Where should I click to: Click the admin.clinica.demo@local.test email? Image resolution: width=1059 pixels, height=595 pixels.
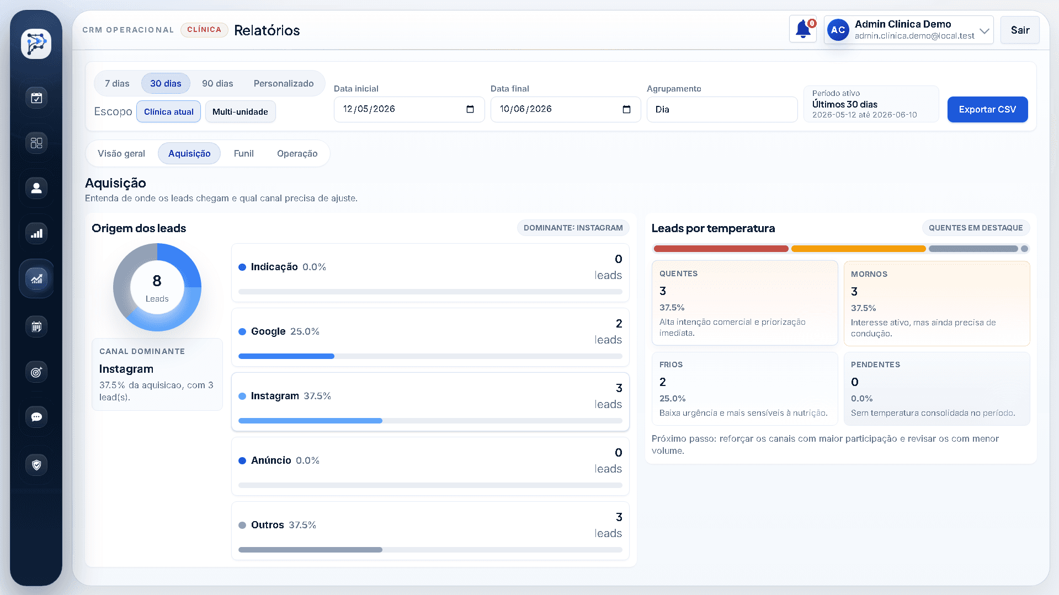click(x=914, y=36)
